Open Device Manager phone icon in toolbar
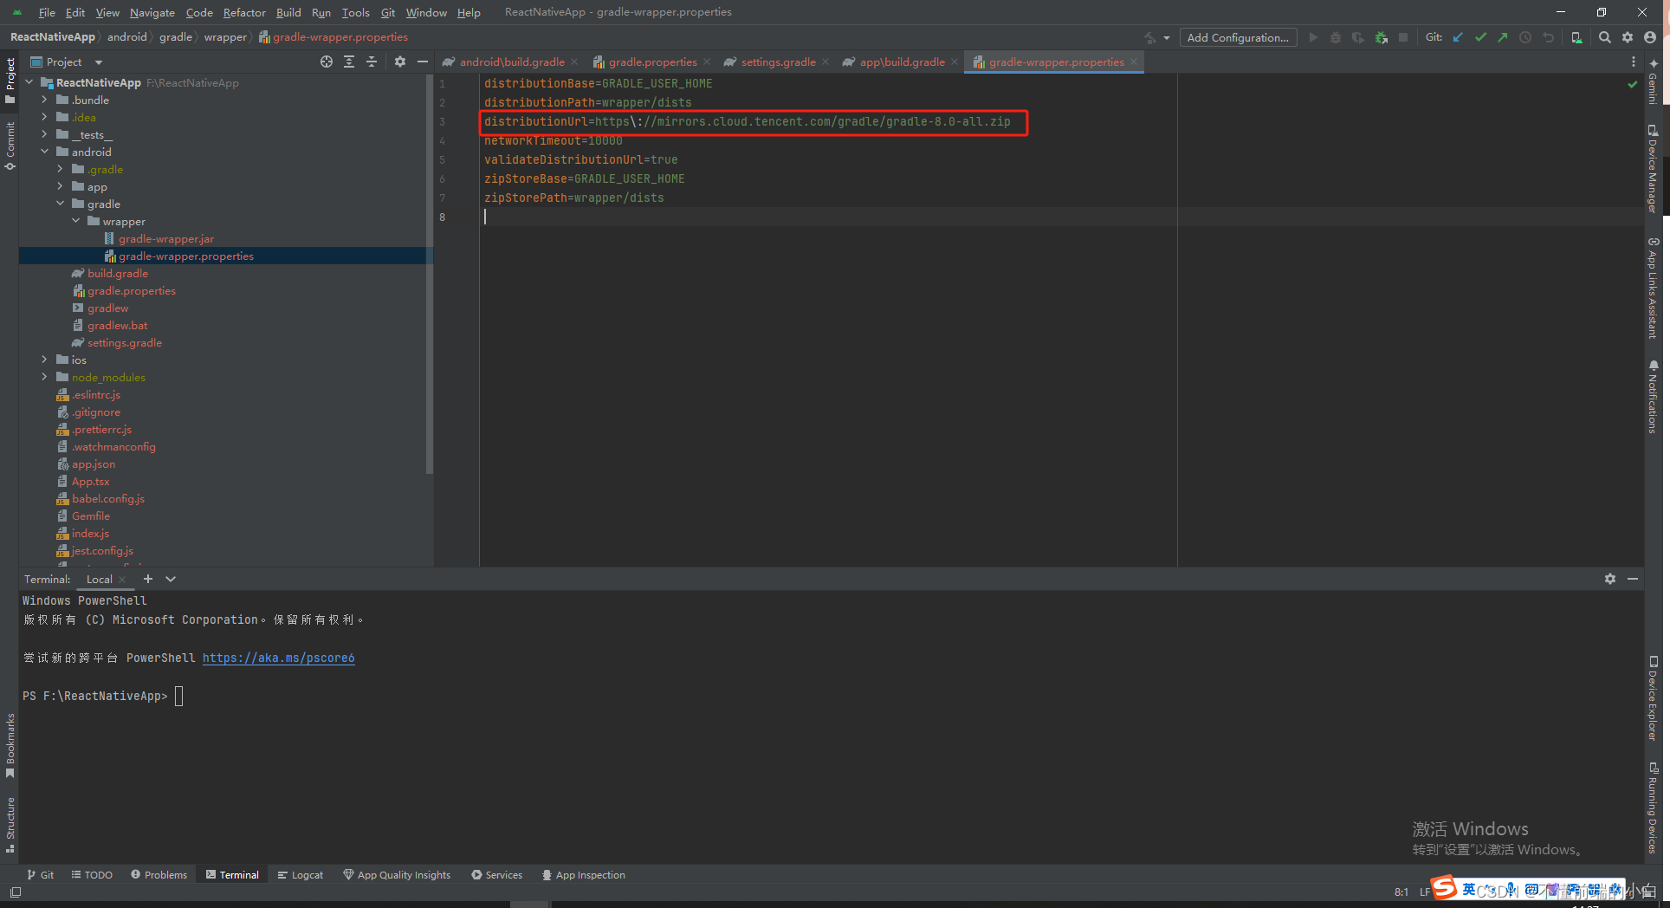 (1576, 37)
